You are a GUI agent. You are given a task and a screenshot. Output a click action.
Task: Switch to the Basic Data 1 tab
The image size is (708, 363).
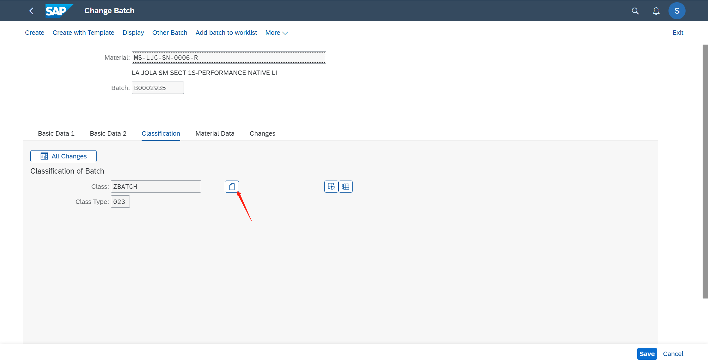click(x=56, y=133)
